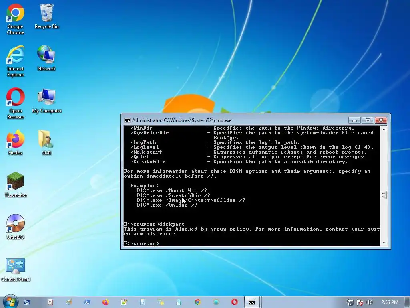Select the UltraISO desktop shortcut

(x=16, y=227)
